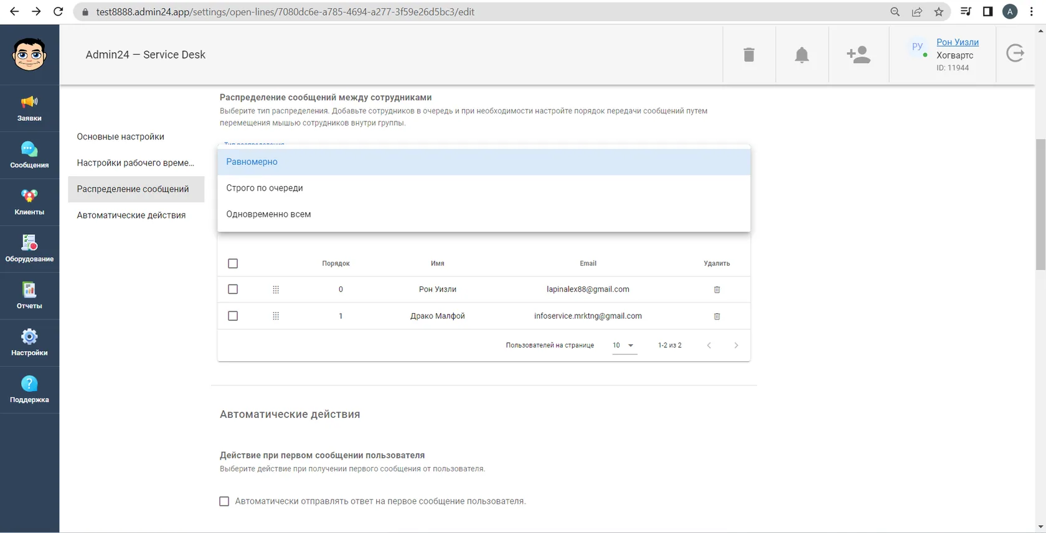Click the Рон Уизли profile link
Viewport: 1046px width, 533px height.
click(x=957, y=42)
